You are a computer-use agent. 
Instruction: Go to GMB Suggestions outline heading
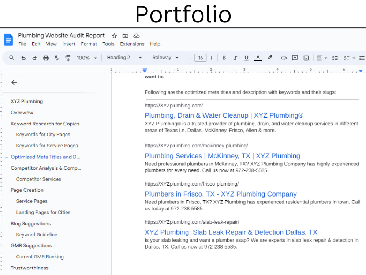click(31, 246)
